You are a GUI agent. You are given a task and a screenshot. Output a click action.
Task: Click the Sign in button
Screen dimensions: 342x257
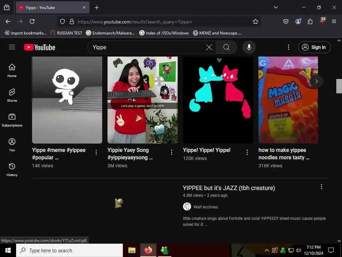pos(314,47)
